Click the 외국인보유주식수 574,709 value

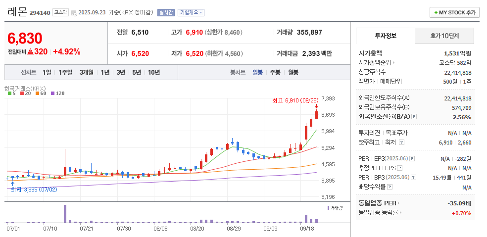click(x=462, y=108)
